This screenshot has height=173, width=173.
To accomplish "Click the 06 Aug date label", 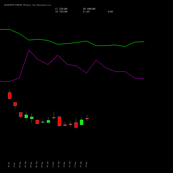I will click(36, 164).
